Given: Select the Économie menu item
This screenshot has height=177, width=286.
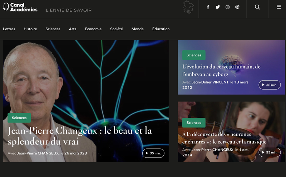Looking at the screenshot, I should pyautogui.click(x=93, y=29).
